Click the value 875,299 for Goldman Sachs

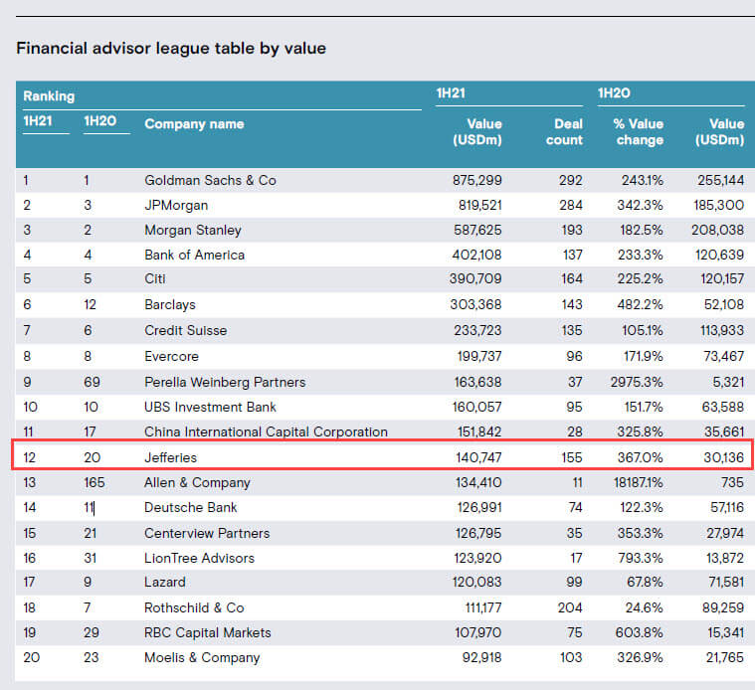click(x=477, y=180)
